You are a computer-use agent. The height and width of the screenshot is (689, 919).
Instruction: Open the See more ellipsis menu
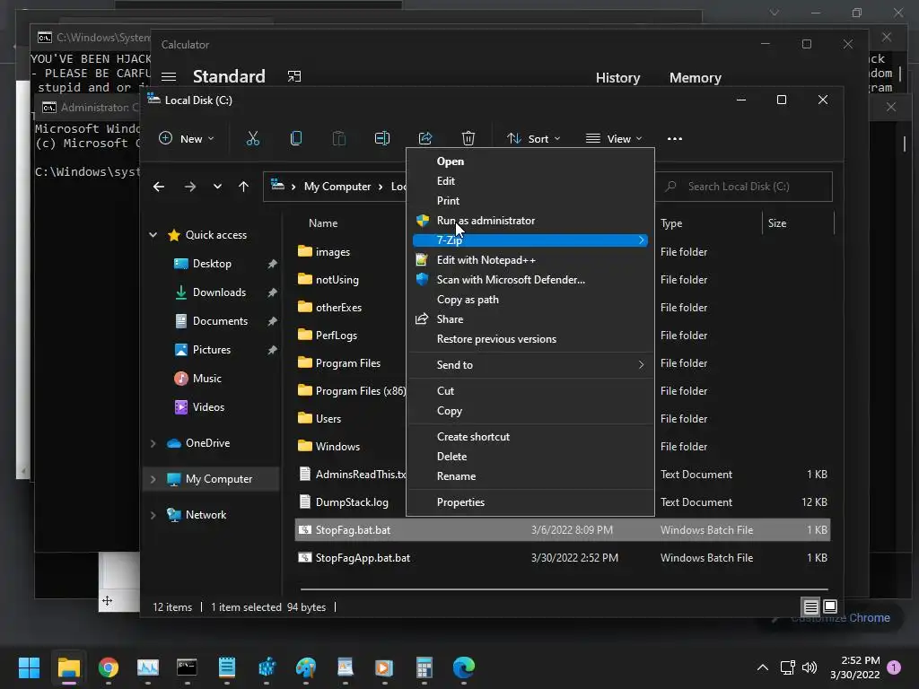(675, 139)
